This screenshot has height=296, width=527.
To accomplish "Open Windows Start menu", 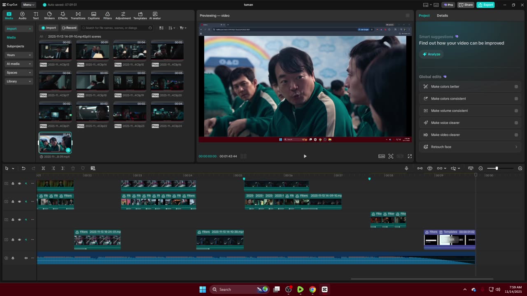I will 203,289.
